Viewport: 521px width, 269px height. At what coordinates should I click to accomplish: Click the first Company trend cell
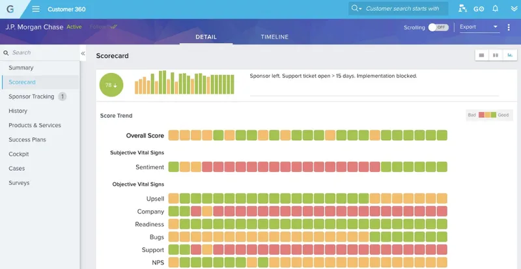(x=174, y=212)
